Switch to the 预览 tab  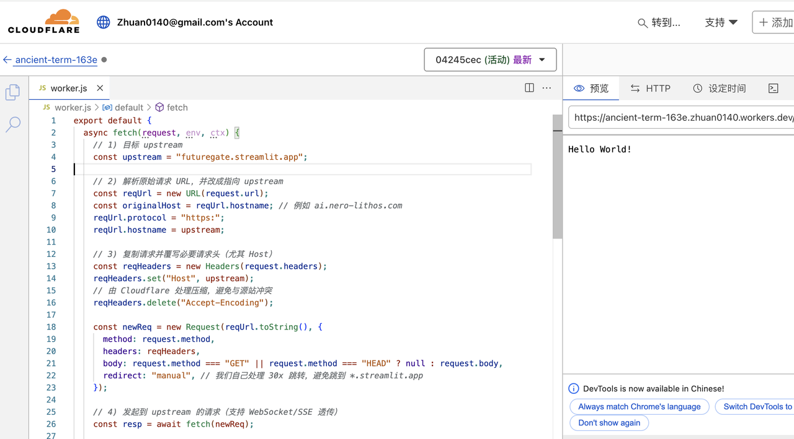[591, 89]
